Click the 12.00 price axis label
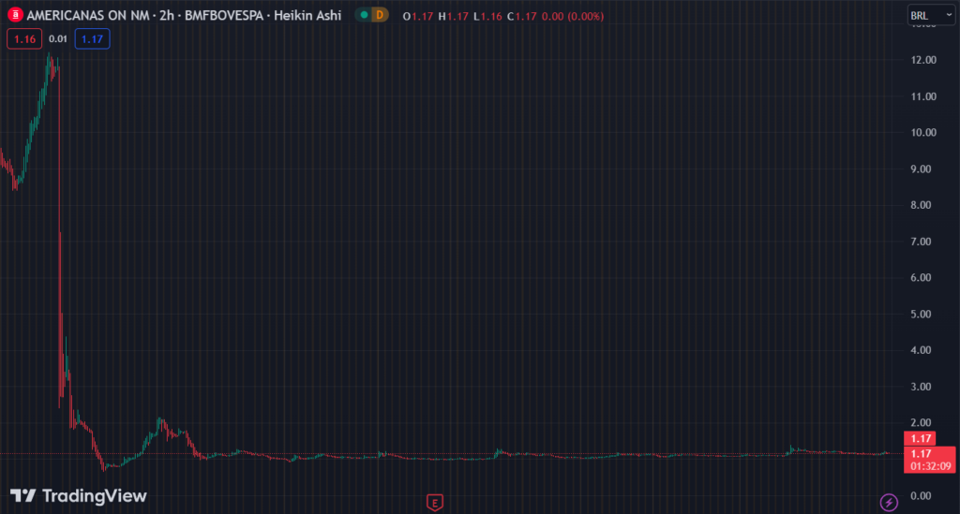The image size is (960, 514). [923, 60]
